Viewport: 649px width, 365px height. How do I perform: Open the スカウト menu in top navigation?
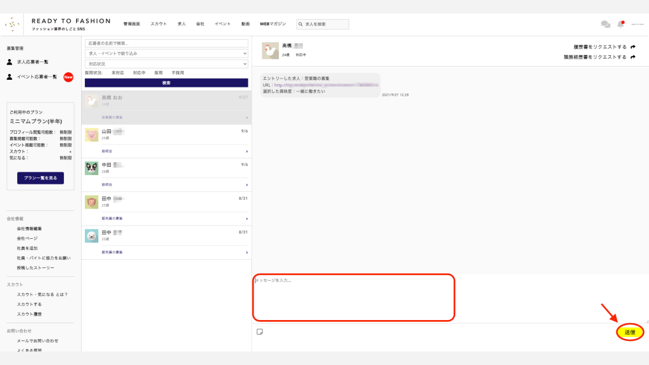[x=158, y=24]
